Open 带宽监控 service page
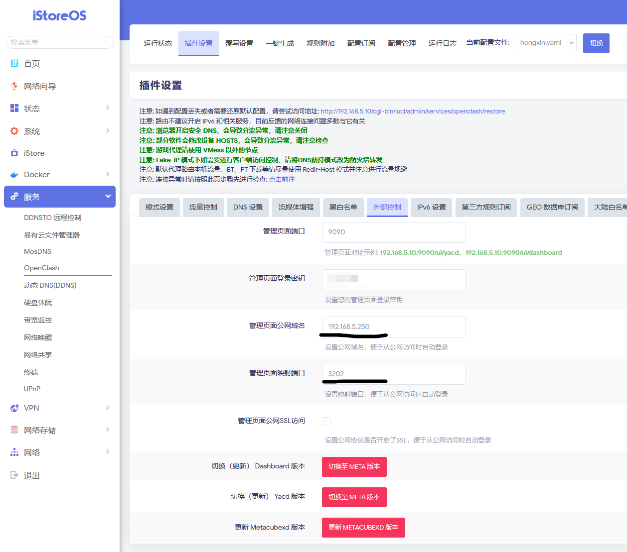This screenshot has height=552, width=627. (38, 320)
